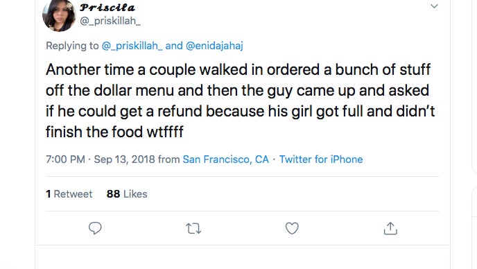Click the San Francisco, CA location link
The width and height of the screenshot is (477, 269).
226,159
